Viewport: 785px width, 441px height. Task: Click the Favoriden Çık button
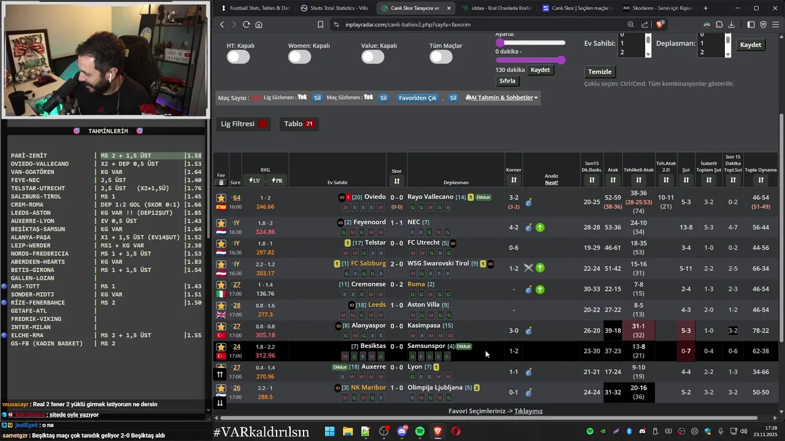point(418,98)
